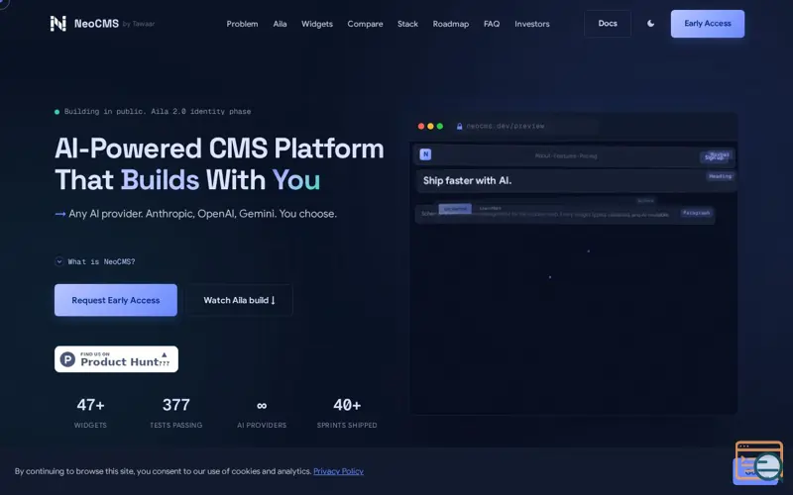Jump to the Compare section

click(x=365, y=24)
